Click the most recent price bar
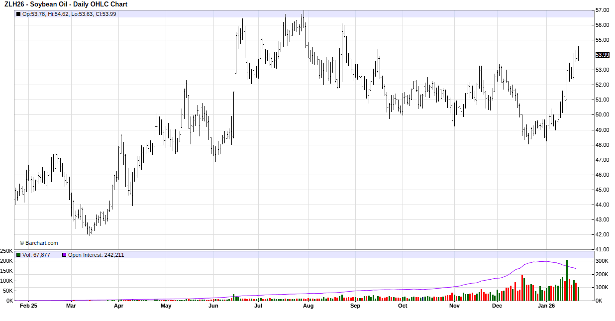Screen dimensions: 615x321 point(578,54)
